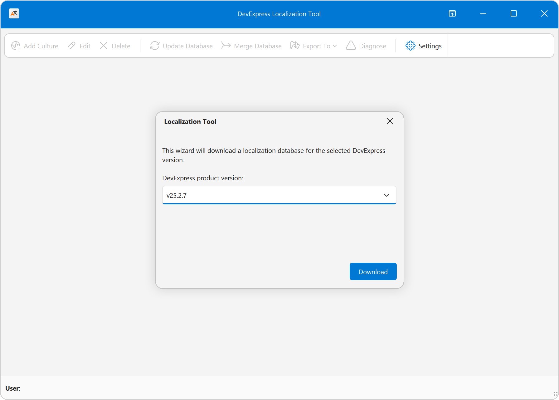559x400 pixels.
Task: Close the Localization Tool dialog
Action: 390,121
